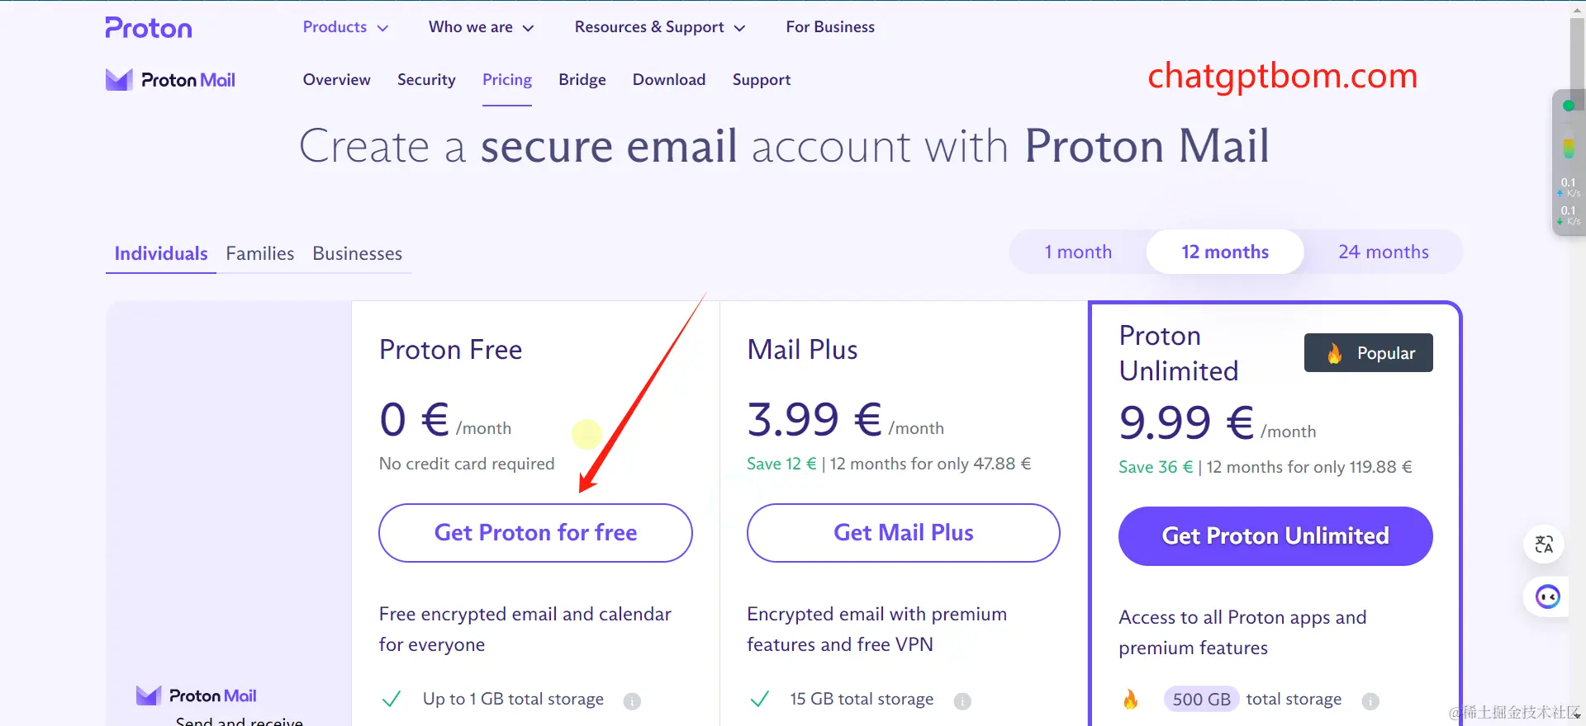Expand Resources & Support dropdown

660,27
